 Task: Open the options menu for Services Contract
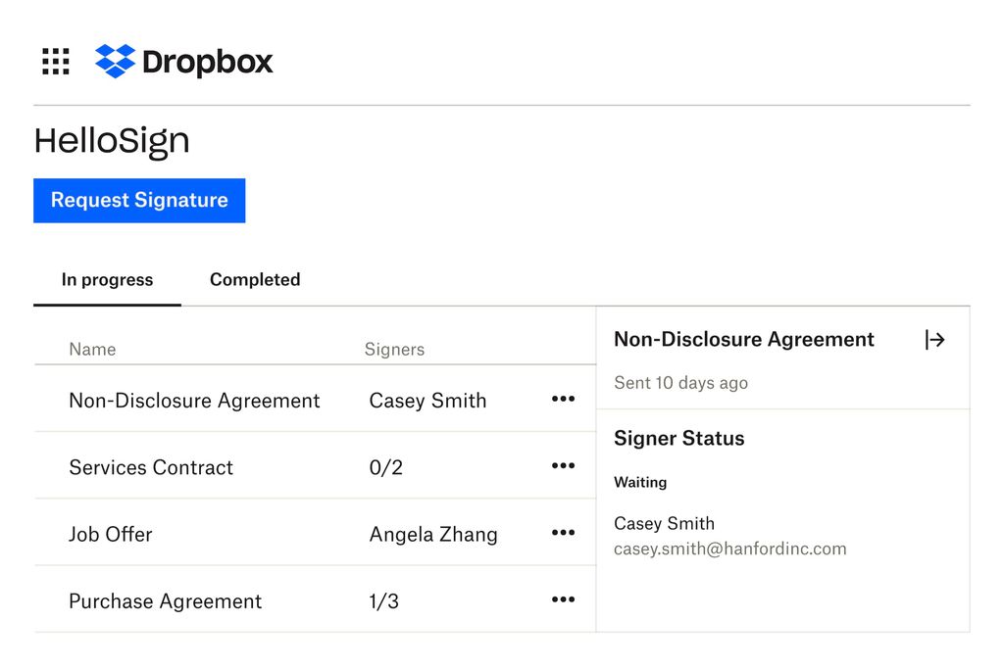pos(564,465)
